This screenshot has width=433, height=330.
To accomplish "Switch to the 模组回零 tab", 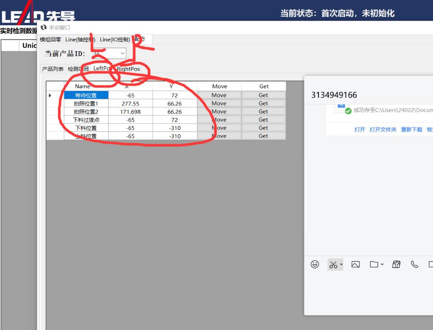I will [51, 40].
